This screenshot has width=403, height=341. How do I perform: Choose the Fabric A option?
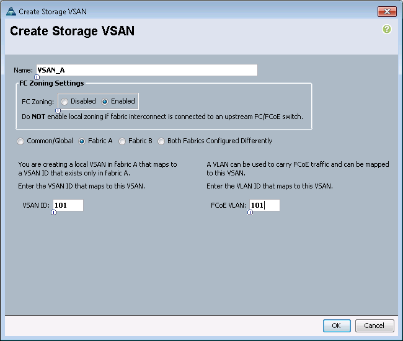pos(82,141)
